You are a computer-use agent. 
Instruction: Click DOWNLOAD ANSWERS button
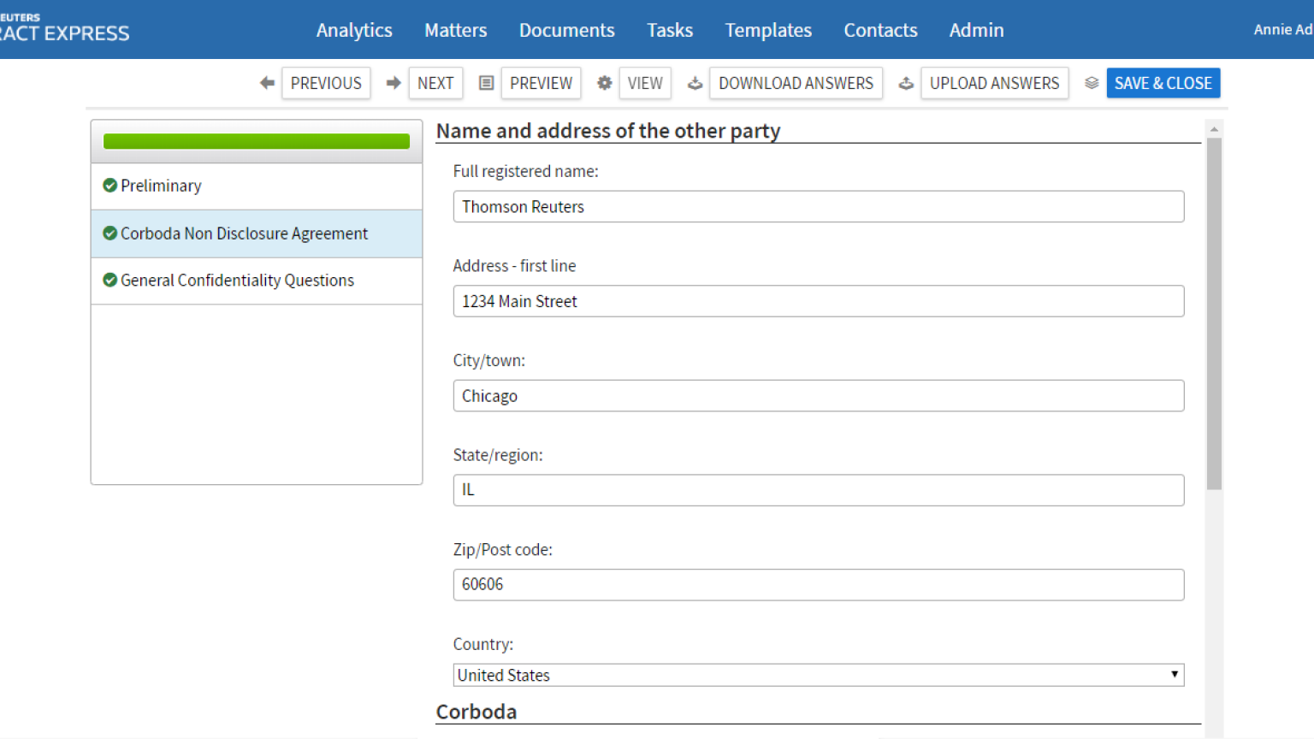[796, 83]
